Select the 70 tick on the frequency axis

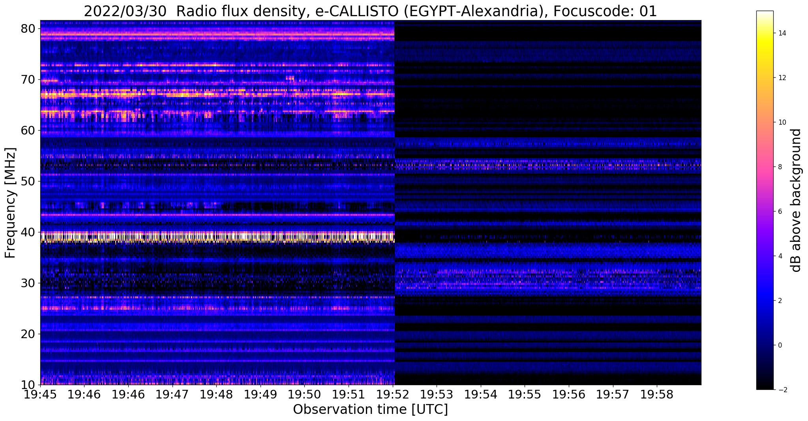28,80
